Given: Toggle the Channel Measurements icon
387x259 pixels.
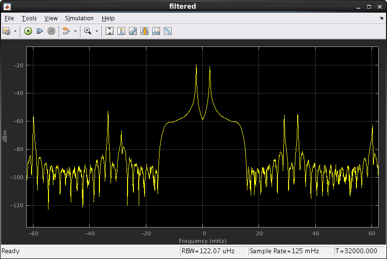Looking at the screenshot, I should pos(145,31).
